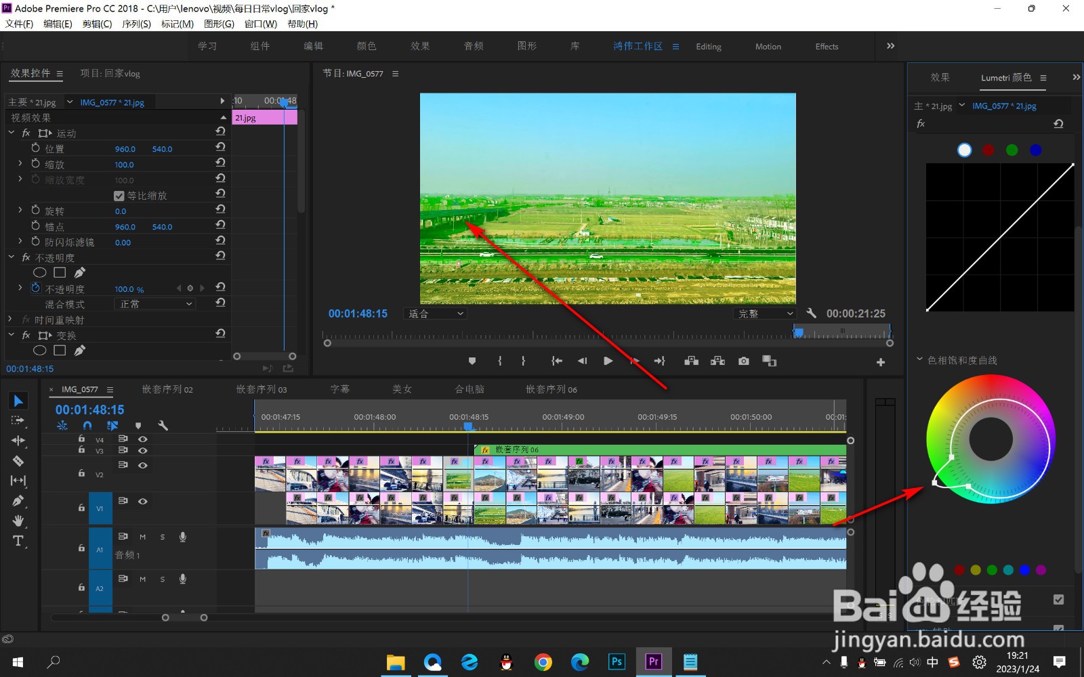Click the Extract button

pyautogui.click(x=717, y=361)
